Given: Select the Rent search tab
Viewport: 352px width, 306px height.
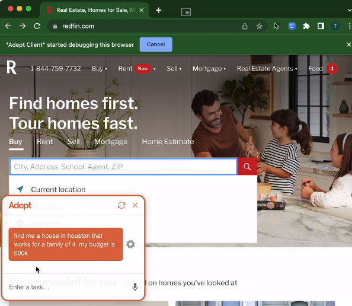Looking at the screenshot, I should coord(44,142).
